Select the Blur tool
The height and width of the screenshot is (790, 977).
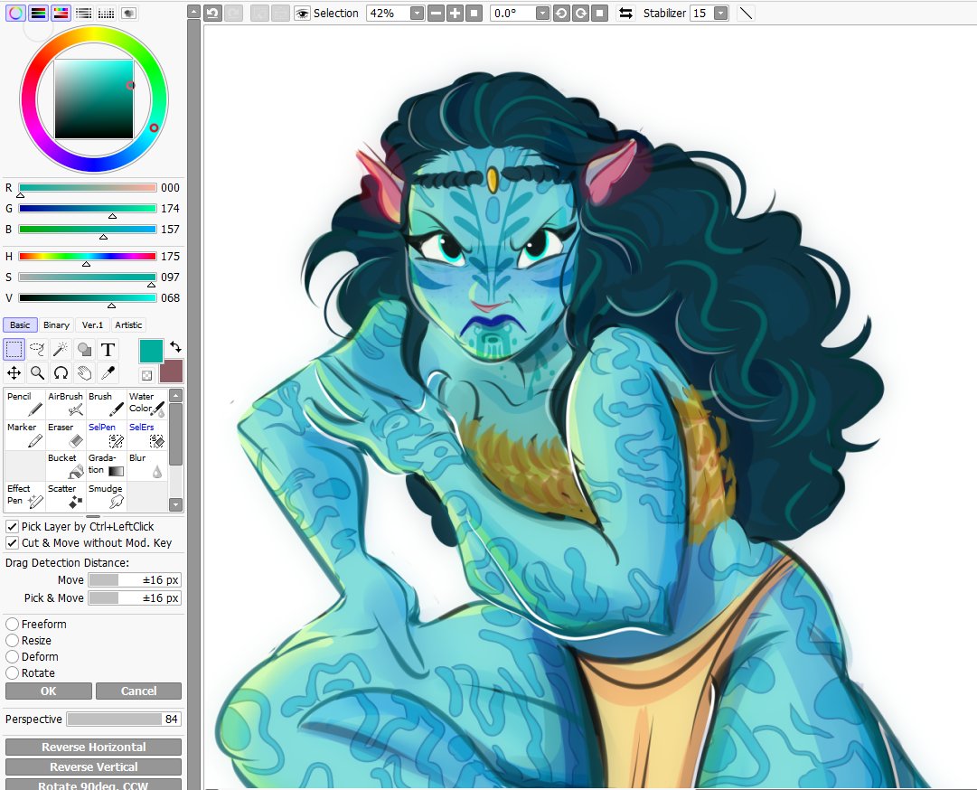point(147,466)
